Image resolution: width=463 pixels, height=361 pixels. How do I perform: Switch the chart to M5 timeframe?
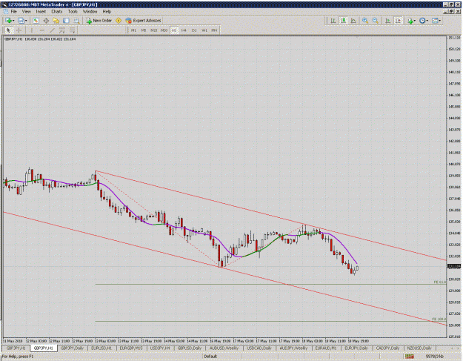[x=144, y=30]
